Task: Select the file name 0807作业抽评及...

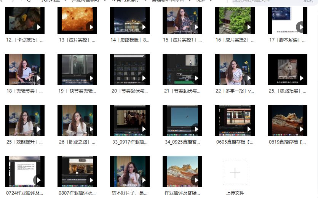Action: click(77, 193)
